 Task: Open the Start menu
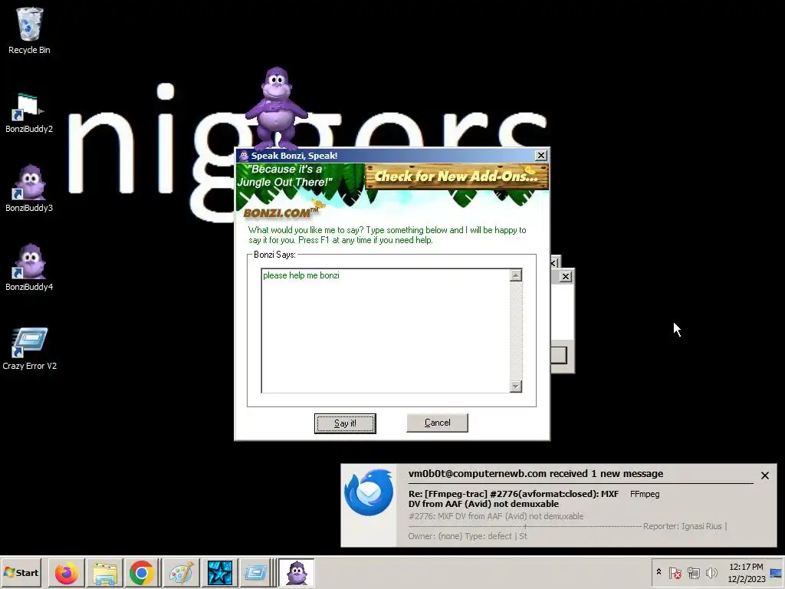click(21, 572)
